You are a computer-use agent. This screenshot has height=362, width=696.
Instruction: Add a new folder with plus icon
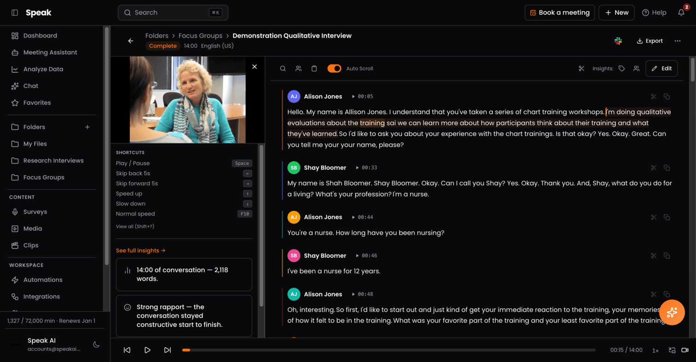point(87,127)
